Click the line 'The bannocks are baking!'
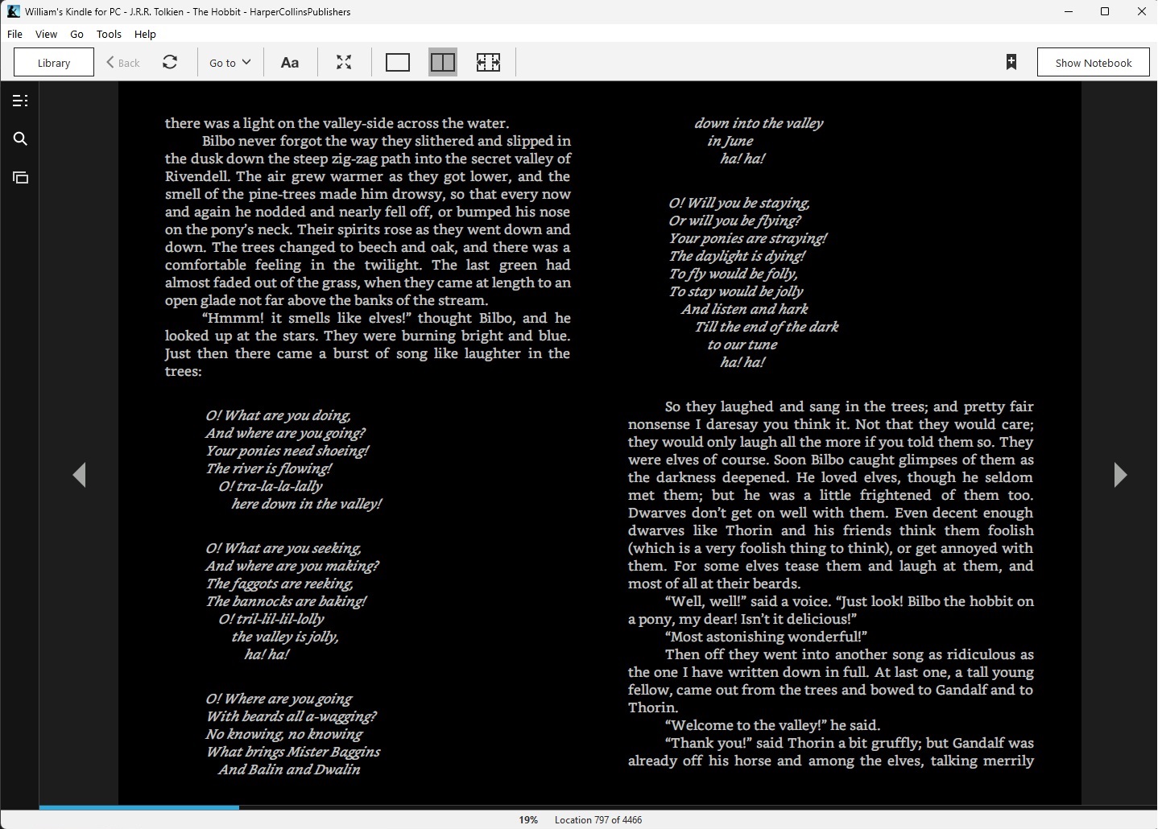The image size is (1158, 829). tap(286, 601)
